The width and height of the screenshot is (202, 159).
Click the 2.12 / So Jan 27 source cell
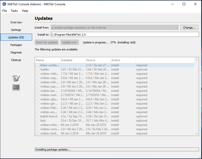click(97, 65)
